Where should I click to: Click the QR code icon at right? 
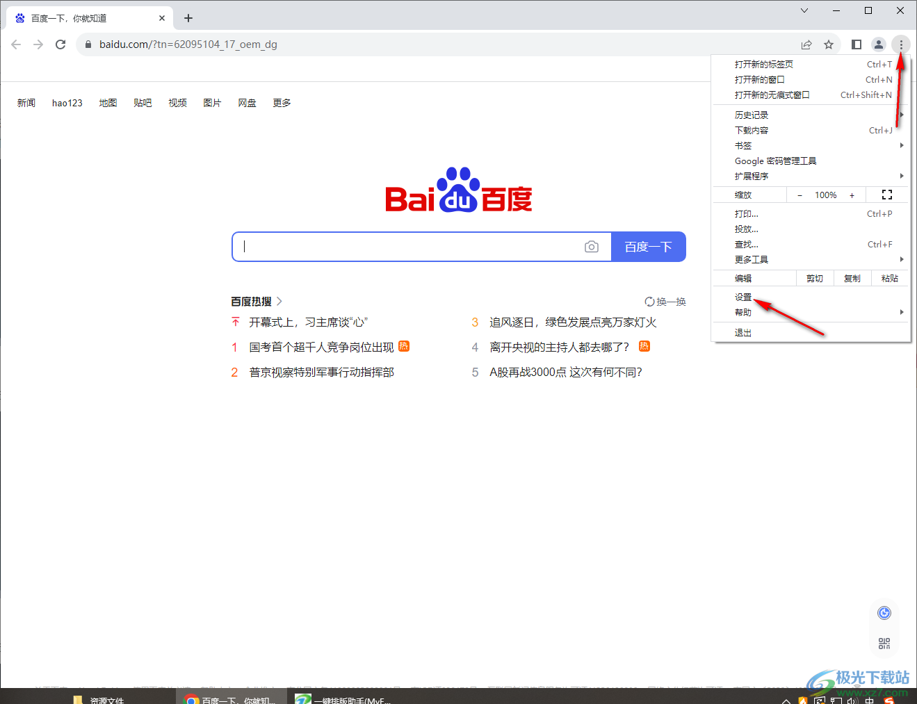tap(884, 644)
